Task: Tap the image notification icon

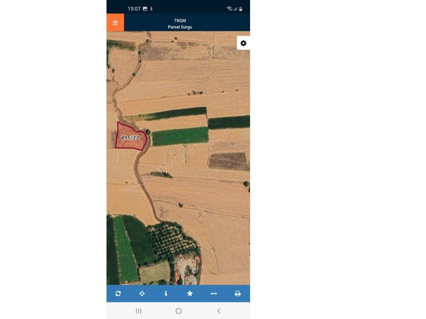Action: click(145, 9)
